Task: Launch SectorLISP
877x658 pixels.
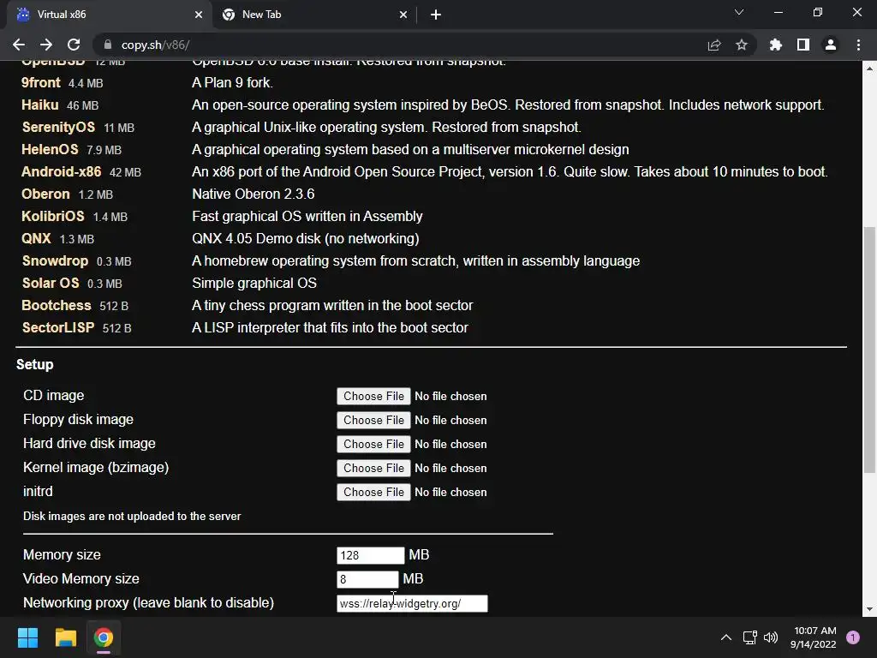Action: point(58,328)
